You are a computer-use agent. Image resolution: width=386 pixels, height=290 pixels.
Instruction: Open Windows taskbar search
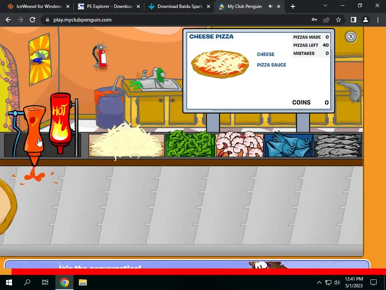pyautogui.click(x=27, y=282)
